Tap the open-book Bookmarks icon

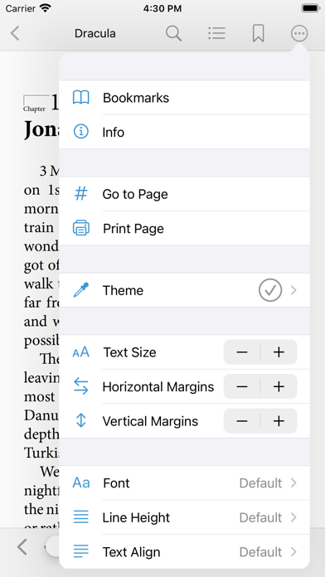81,98
